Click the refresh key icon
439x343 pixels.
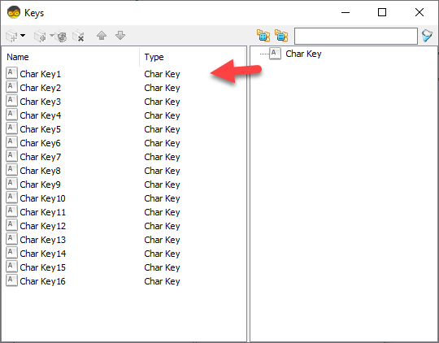[61, 37]
